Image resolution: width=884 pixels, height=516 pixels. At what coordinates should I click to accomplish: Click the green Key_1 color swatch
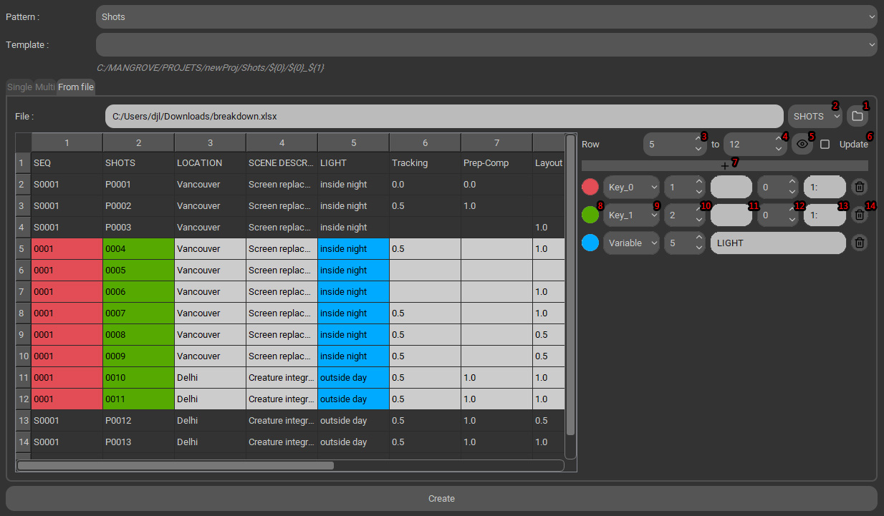[x=590, y=215]
